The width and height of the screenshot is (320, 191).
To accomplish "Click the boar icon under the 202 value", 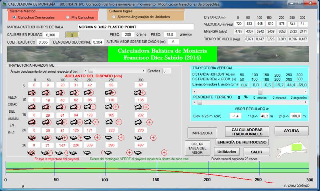I will (138, 122).
